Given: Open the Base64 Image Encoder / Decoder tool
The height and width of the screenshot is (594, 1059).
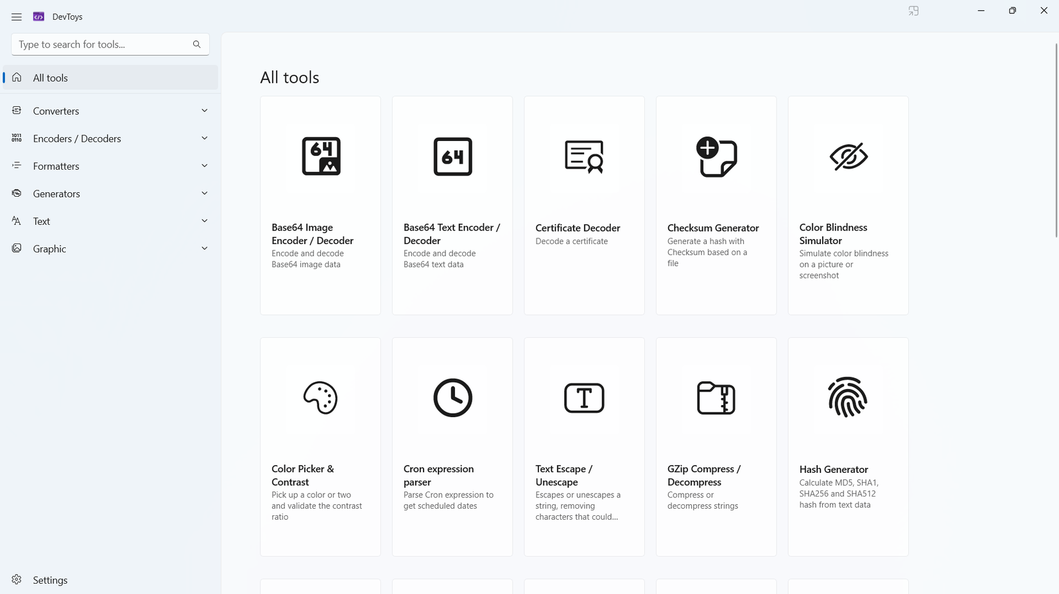Looking at the screenshot, I should point(320,205).
